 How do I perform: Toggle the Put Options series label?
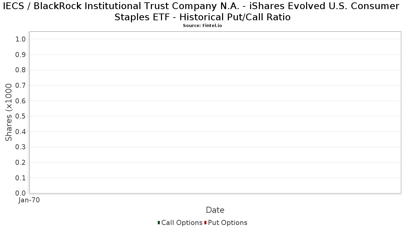click(x=227, y=223)
